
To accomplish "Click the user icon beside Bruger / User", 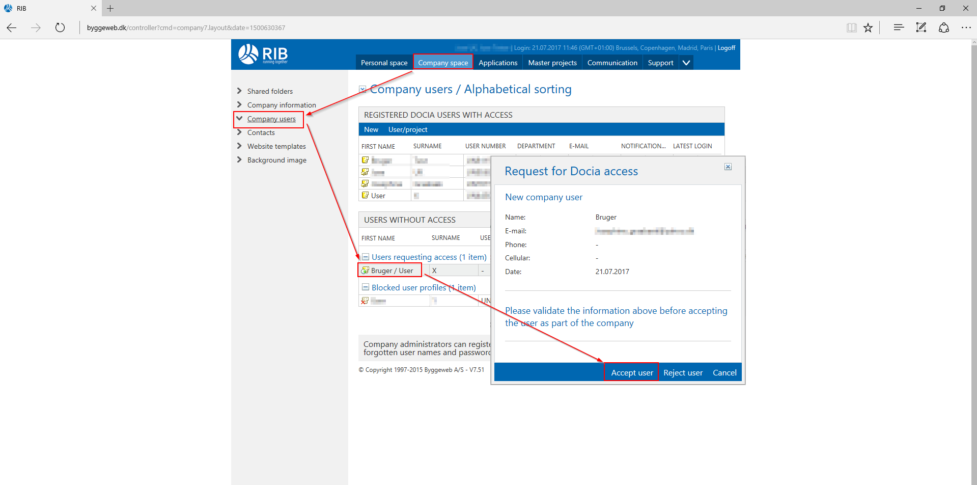I will [x=365, y=271].
